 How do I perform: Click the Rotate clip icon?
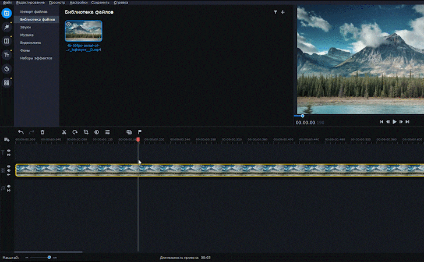pos(75,132)
